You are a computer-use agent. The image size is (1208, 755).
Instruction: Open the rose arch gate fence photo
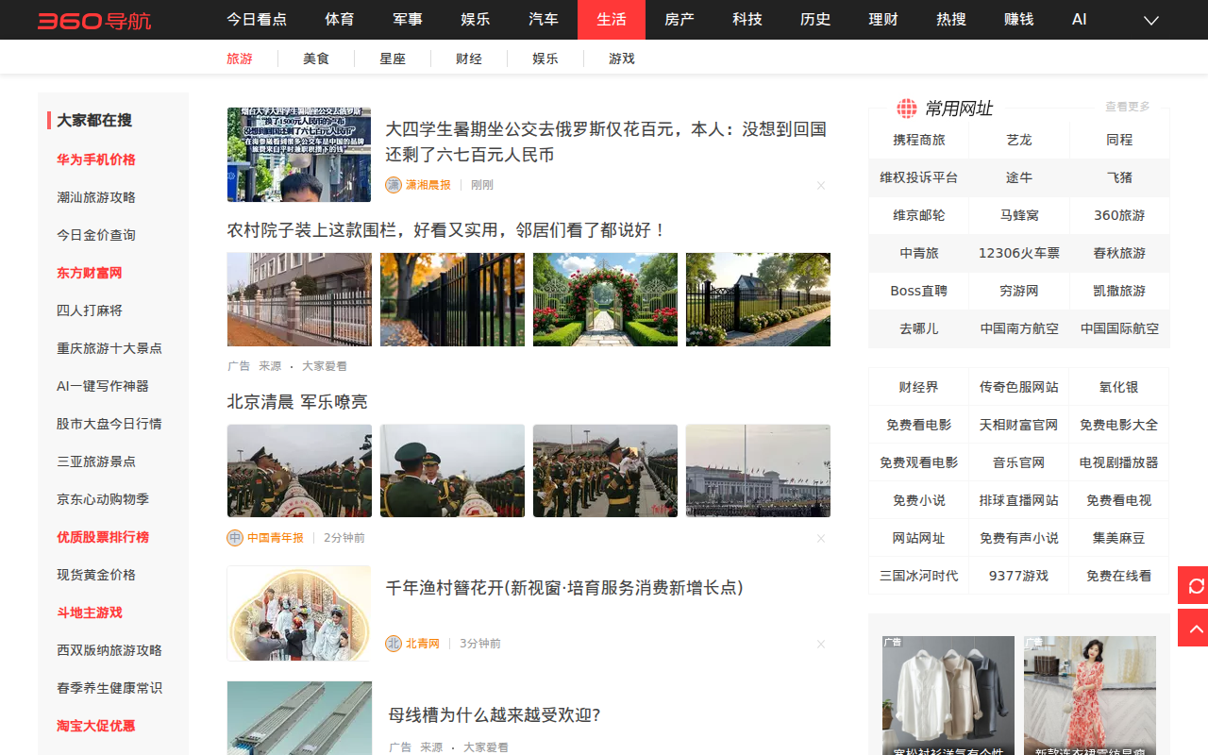[x=605, y=299]
